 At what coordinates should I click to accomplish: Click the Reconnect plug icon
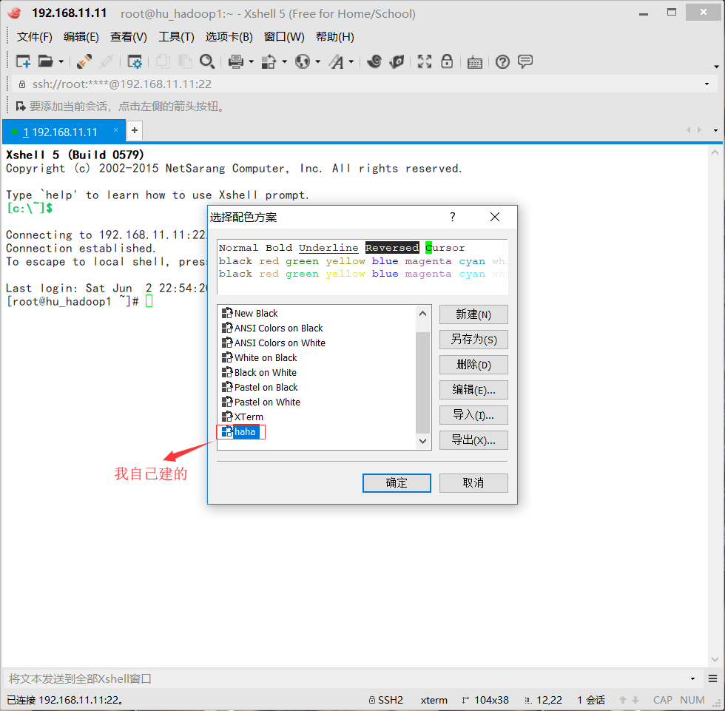84,61
